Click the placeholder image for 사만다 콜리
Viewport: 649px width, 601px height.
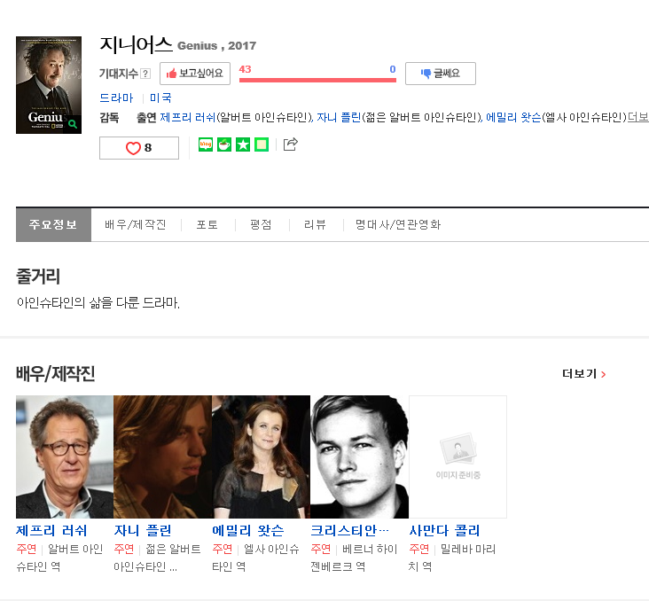457,457
